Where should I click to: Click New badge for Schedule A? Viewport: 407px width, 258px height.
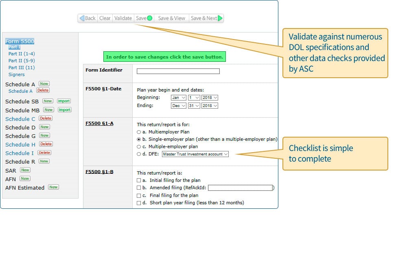pos(44,83)
